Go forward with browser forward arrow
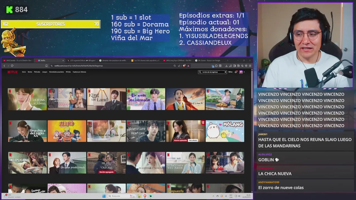Viewport: 356px width, 200px height. 8,66
